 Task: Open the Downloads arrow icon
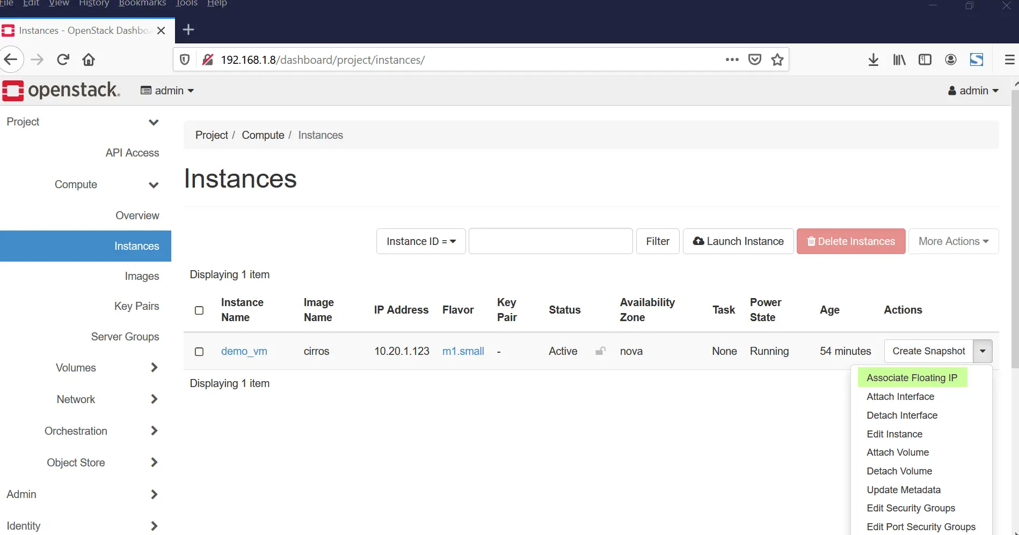(874, 60)
